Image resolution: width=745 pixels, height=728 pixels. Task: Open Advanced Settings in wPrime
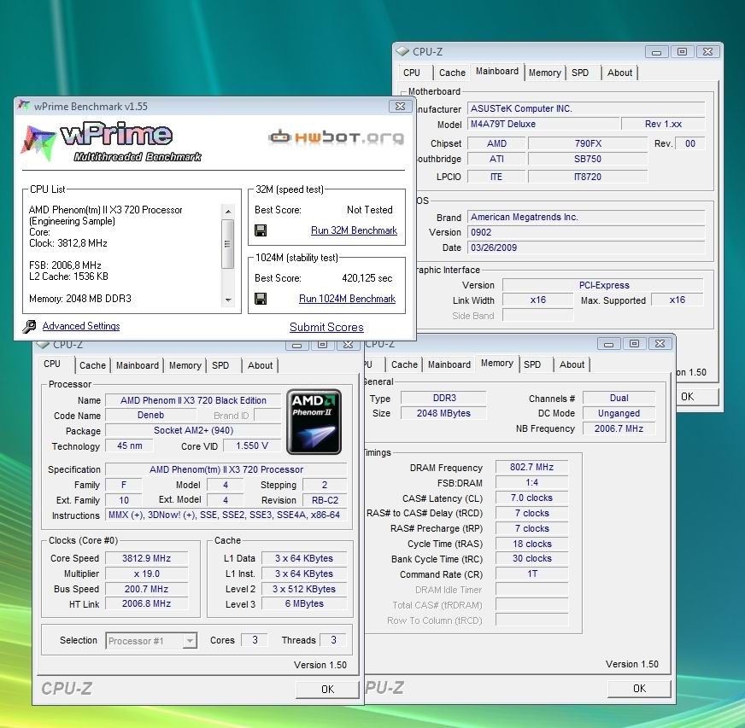coord(81,326)
